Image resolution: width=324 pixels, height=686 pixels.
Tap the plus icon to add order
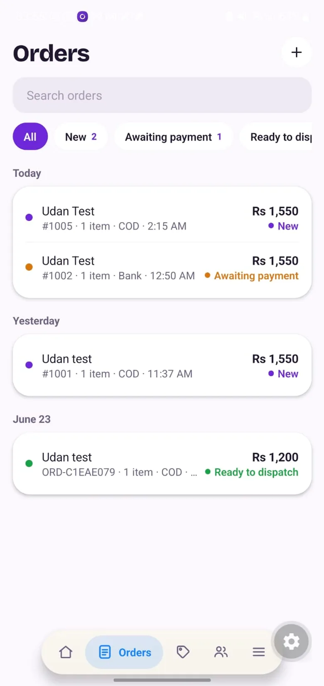click(296, 52)
